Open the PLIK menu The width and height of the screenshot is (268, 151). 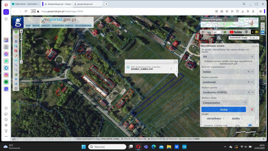28,25
